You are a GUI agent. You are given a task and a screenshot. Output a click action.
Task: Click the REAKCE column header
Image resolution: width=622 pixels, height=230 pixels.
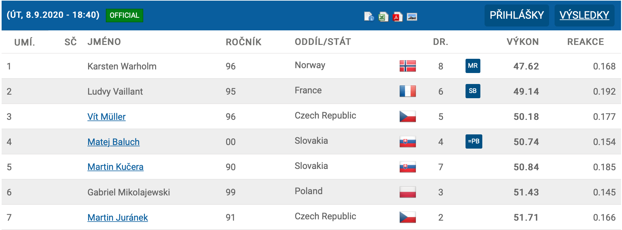coord(586,42)
